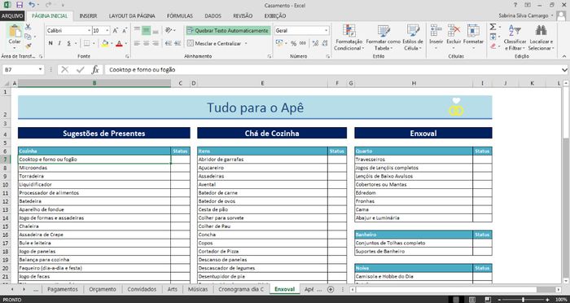The width and height of the screenshot is (570, 303).
Task: Click Mesclar e Centralizar button
Action: [x=214, y=43]
